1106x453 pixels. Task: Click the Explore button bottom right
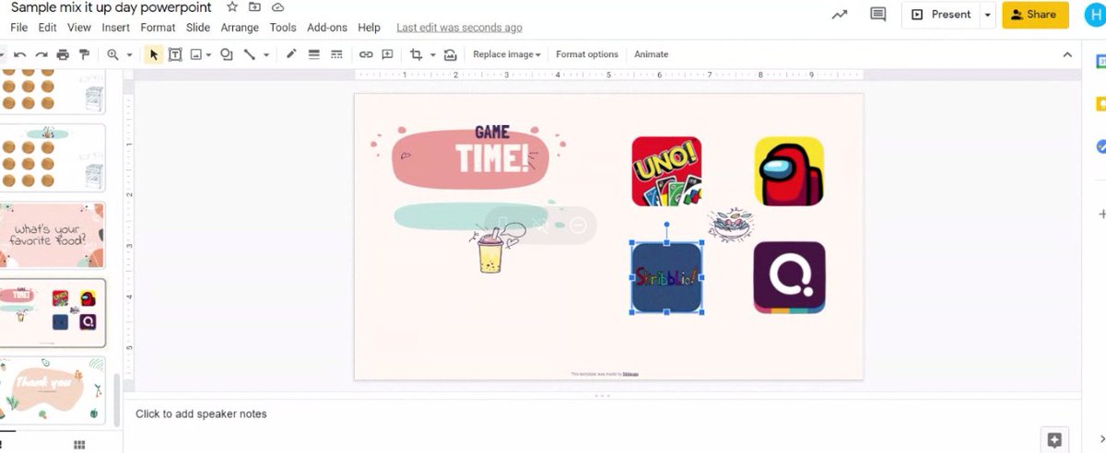coord(1055,439)
